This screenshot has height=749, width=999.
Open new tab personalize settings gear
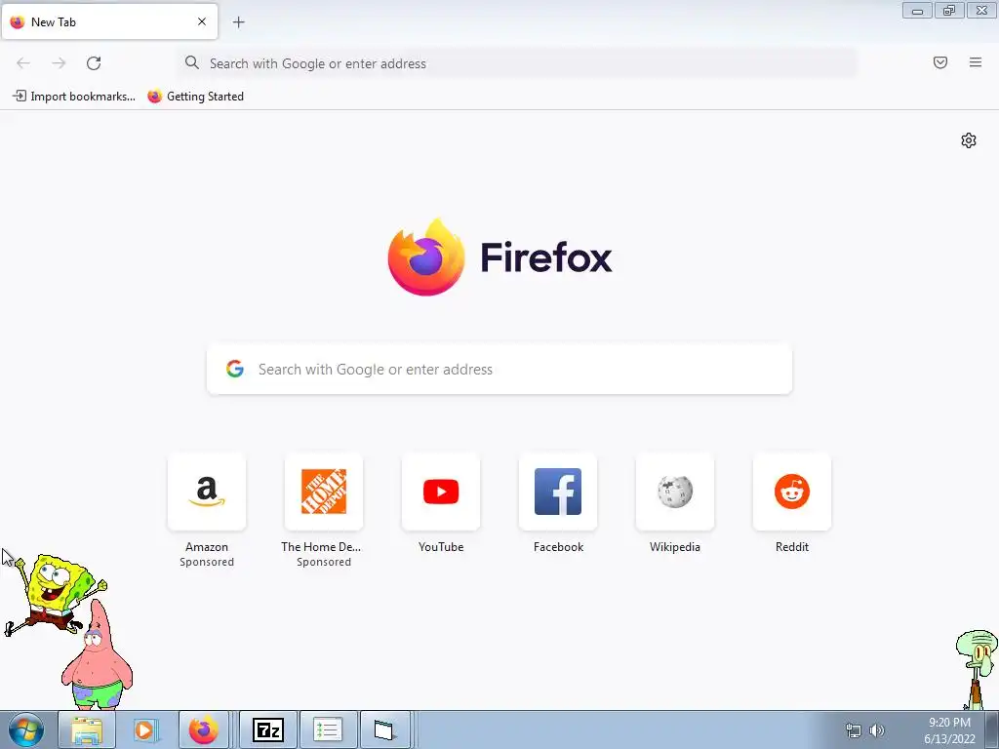969,140
